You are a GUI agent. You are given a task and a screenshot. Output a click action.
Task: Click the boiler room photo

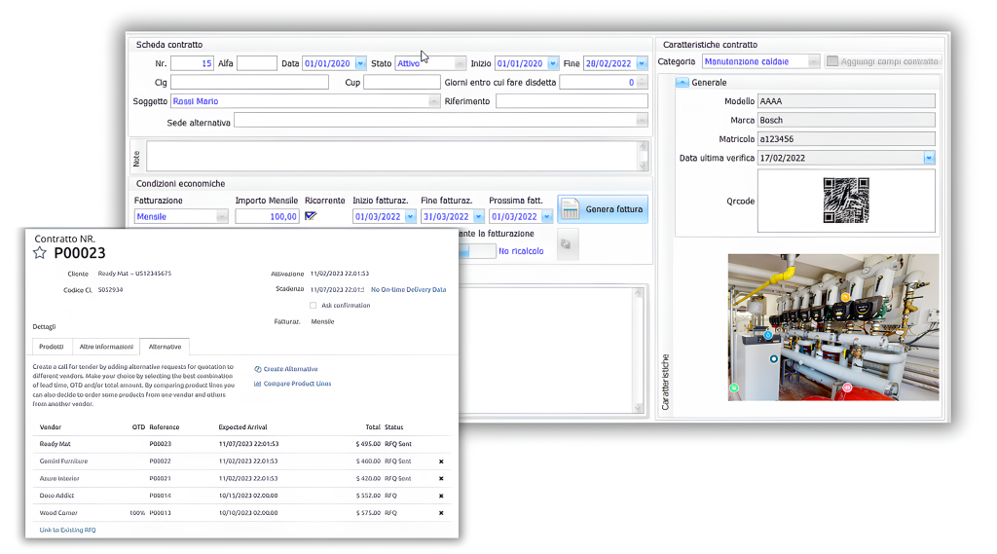click(x=833, y=327)
